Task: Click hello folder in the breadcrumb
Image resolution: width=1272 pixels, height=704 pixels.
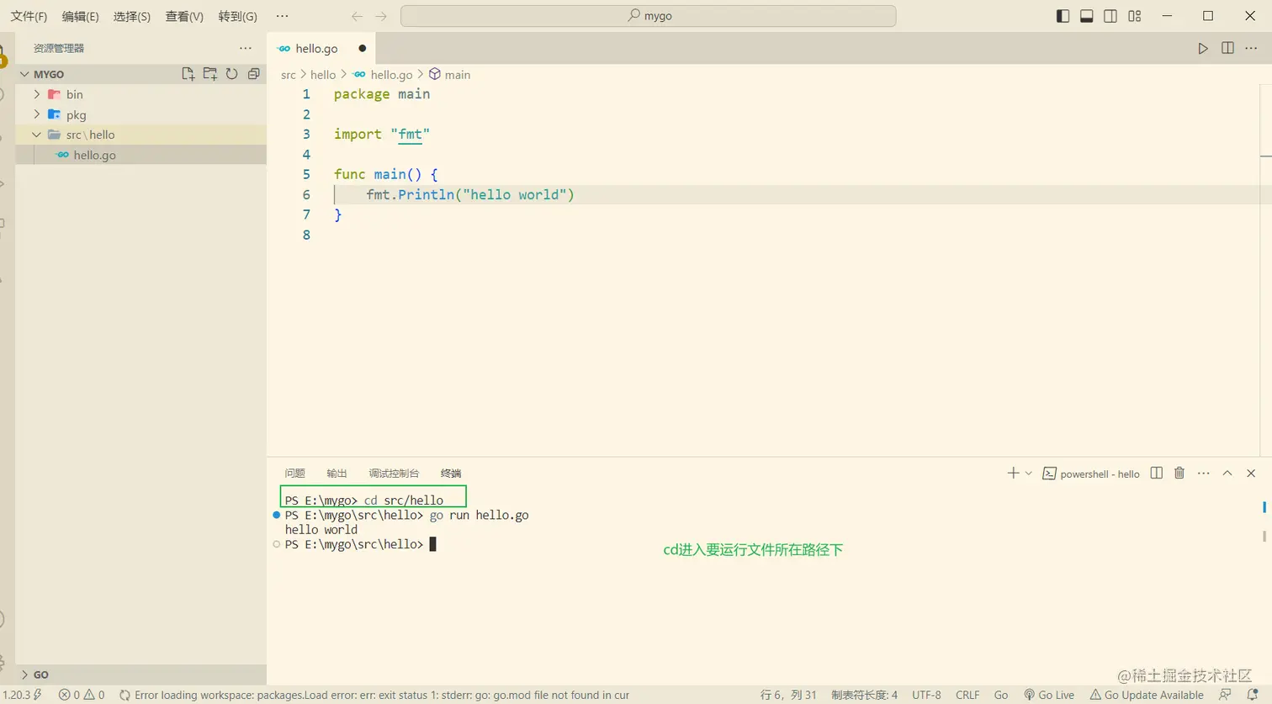Action: 323,75
